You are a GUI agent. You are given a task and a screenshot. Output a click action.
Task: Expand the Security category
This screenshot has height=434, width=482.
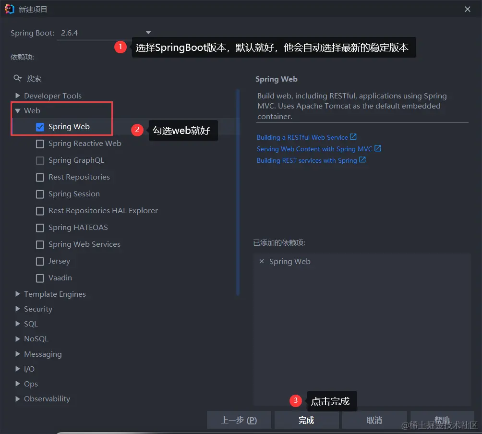tap(17, 309)
